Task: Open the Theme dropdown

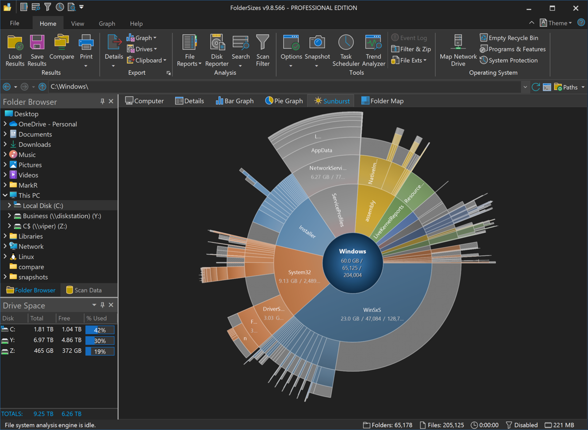Action: pos(556,23)
